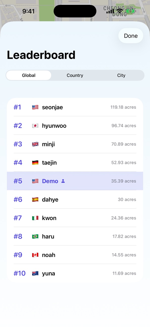
Task: Switch to the City leaderboard tab
Action: coord(121,75)
